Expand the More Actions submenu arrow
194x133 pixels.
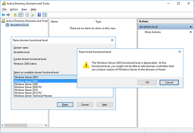191,32
